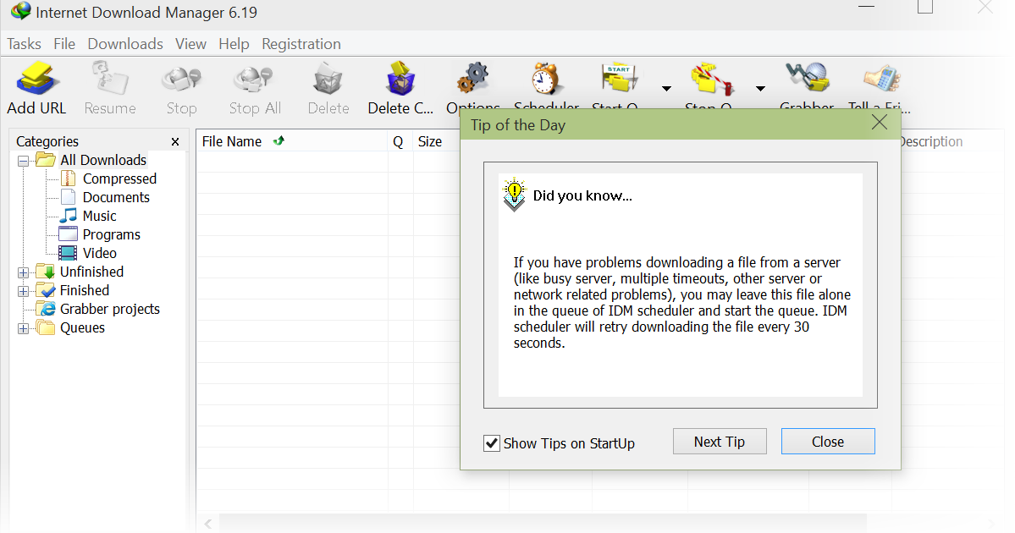Select the Compressed category
This screenshot has width=1015, height=533.
(x=119, y=179)
